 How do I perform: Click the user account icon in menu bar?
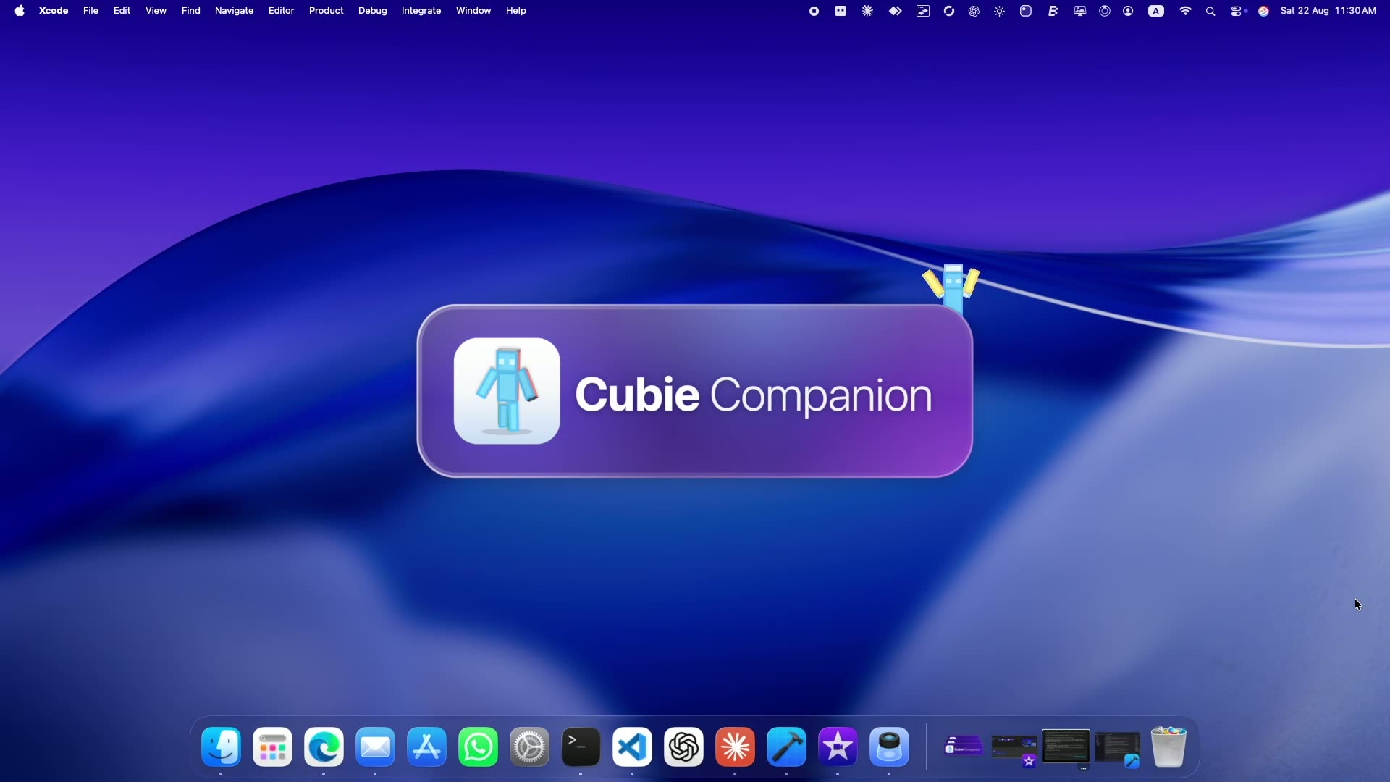pyautogui.click(x=1128, y=11)
